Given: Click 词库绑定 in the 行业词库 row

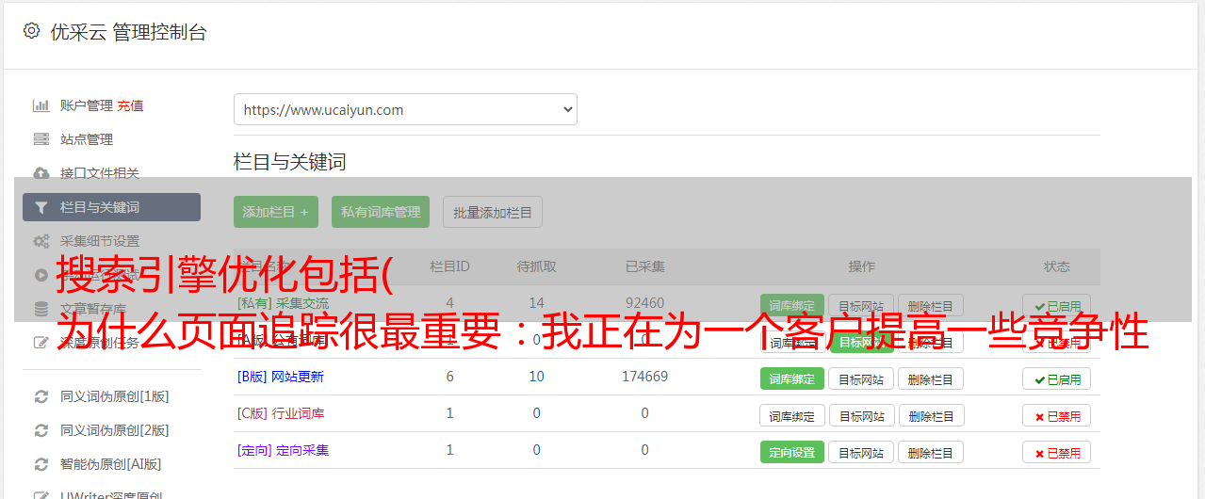Looking at the screenshot, I should [792, 415].
